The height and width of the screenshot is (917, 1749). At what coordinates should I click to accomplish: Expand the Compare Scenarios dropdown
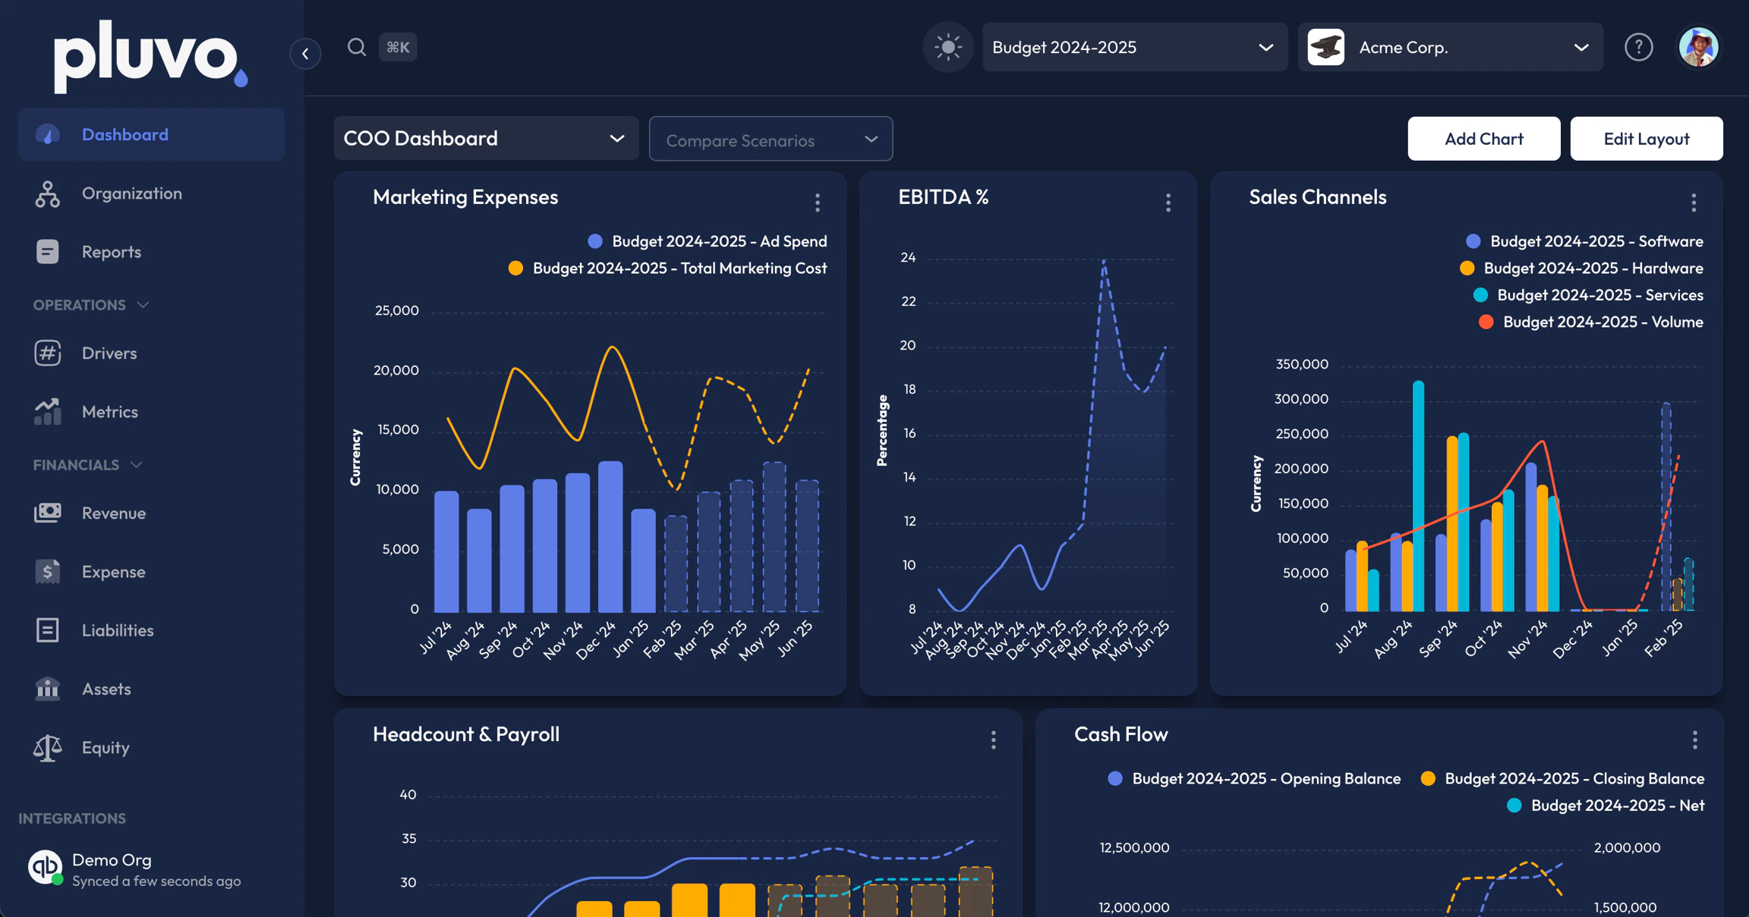[x=771, y=139]
